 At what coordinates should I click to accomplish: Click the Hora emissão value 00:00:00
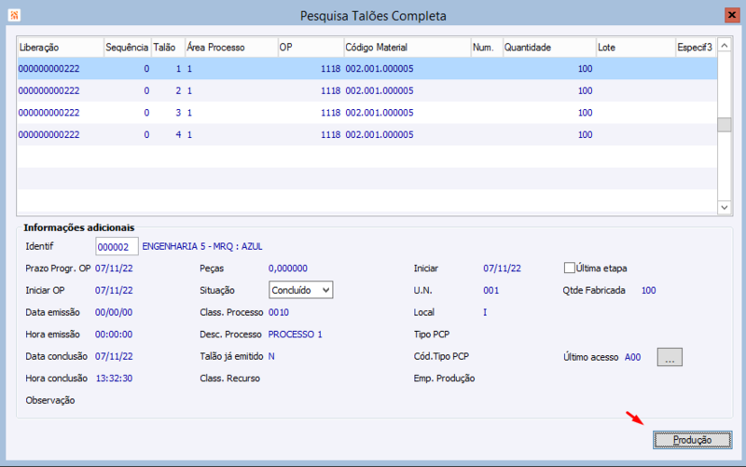click(114, 335)
